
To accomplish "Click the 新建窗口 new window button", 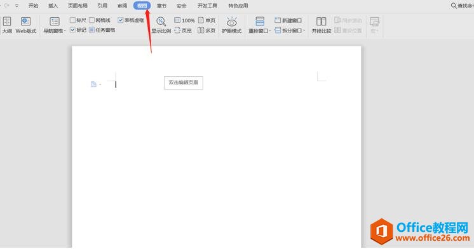I will 288,20.
